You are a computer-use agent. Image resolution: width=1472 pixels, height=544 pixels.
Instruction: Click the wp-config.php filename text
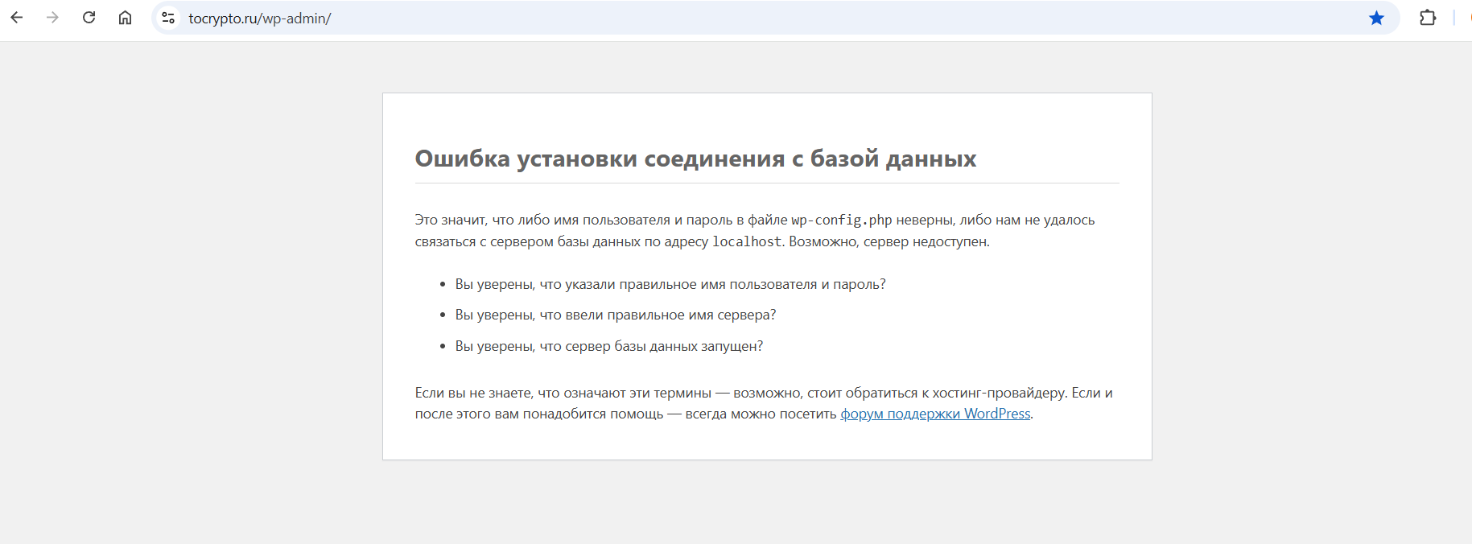pos(841,220)
